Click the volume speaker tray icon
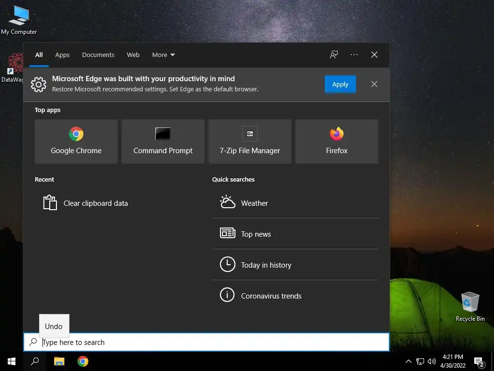The width and height of the screenshot is (494, 371). point(432,361)
